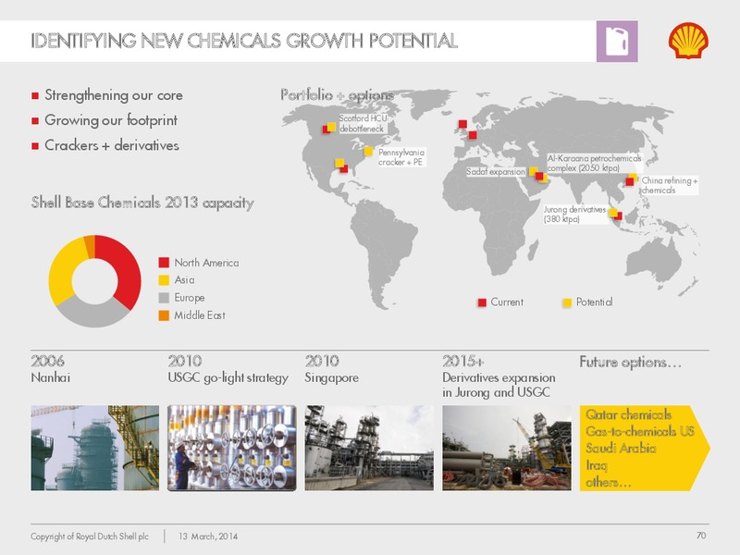
Task: Click the USGC go-light strategy photo
Action: tap(232, 448)
